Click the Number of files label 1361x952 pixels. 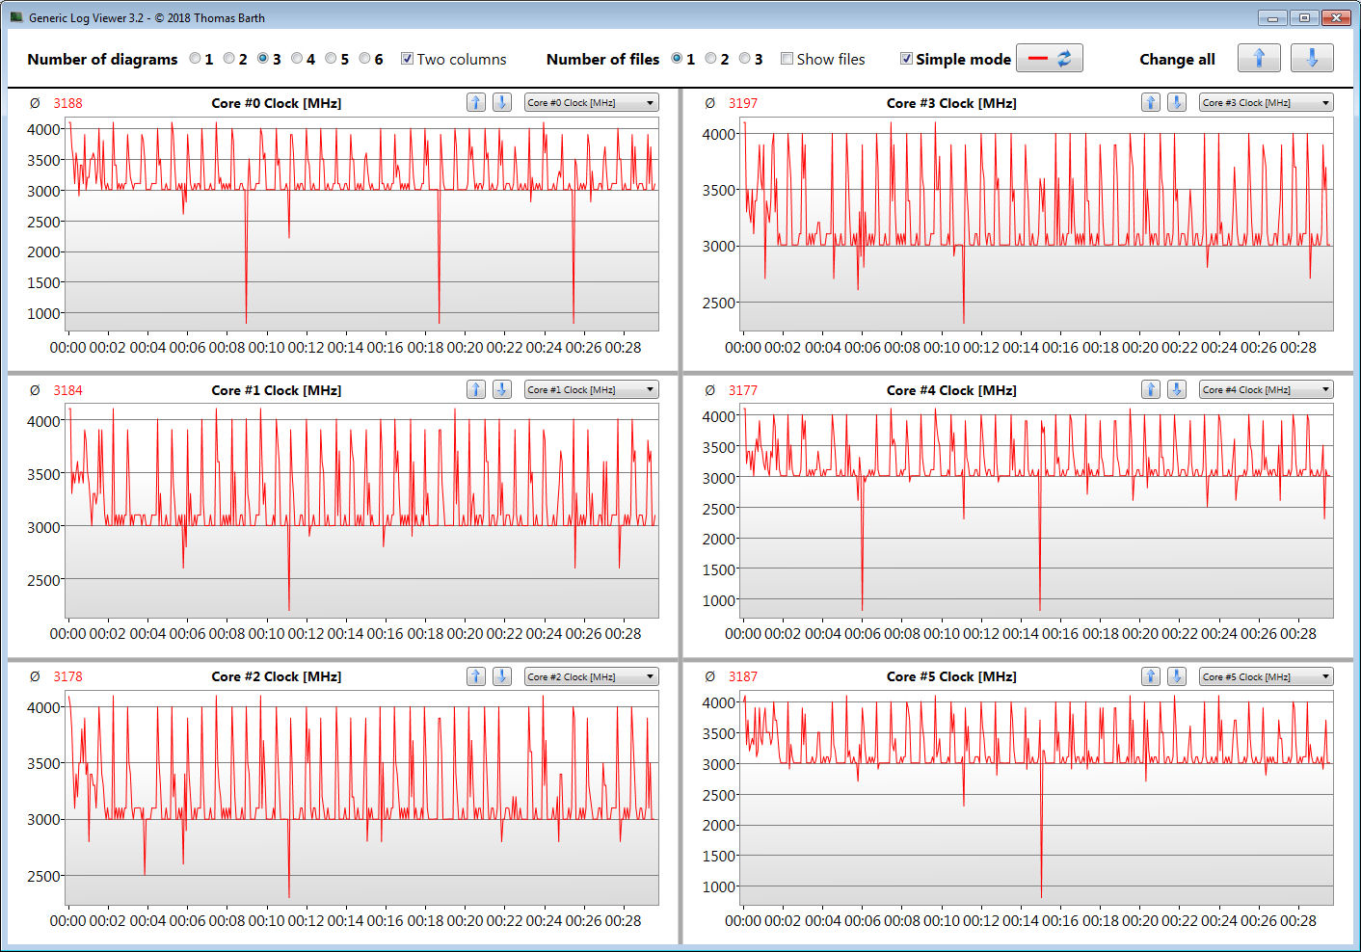[602, 59]
